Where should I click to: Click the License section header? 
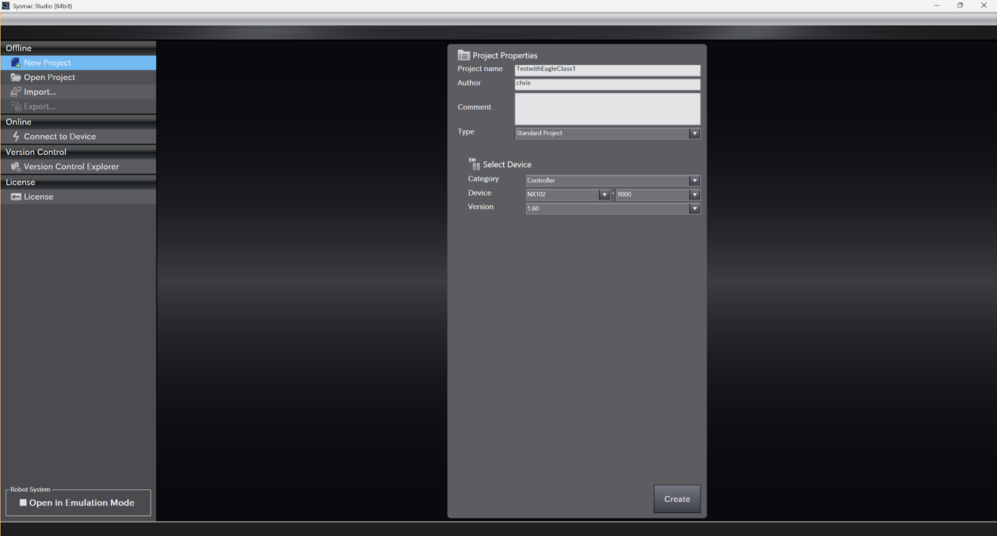click(x=79, y=183)
